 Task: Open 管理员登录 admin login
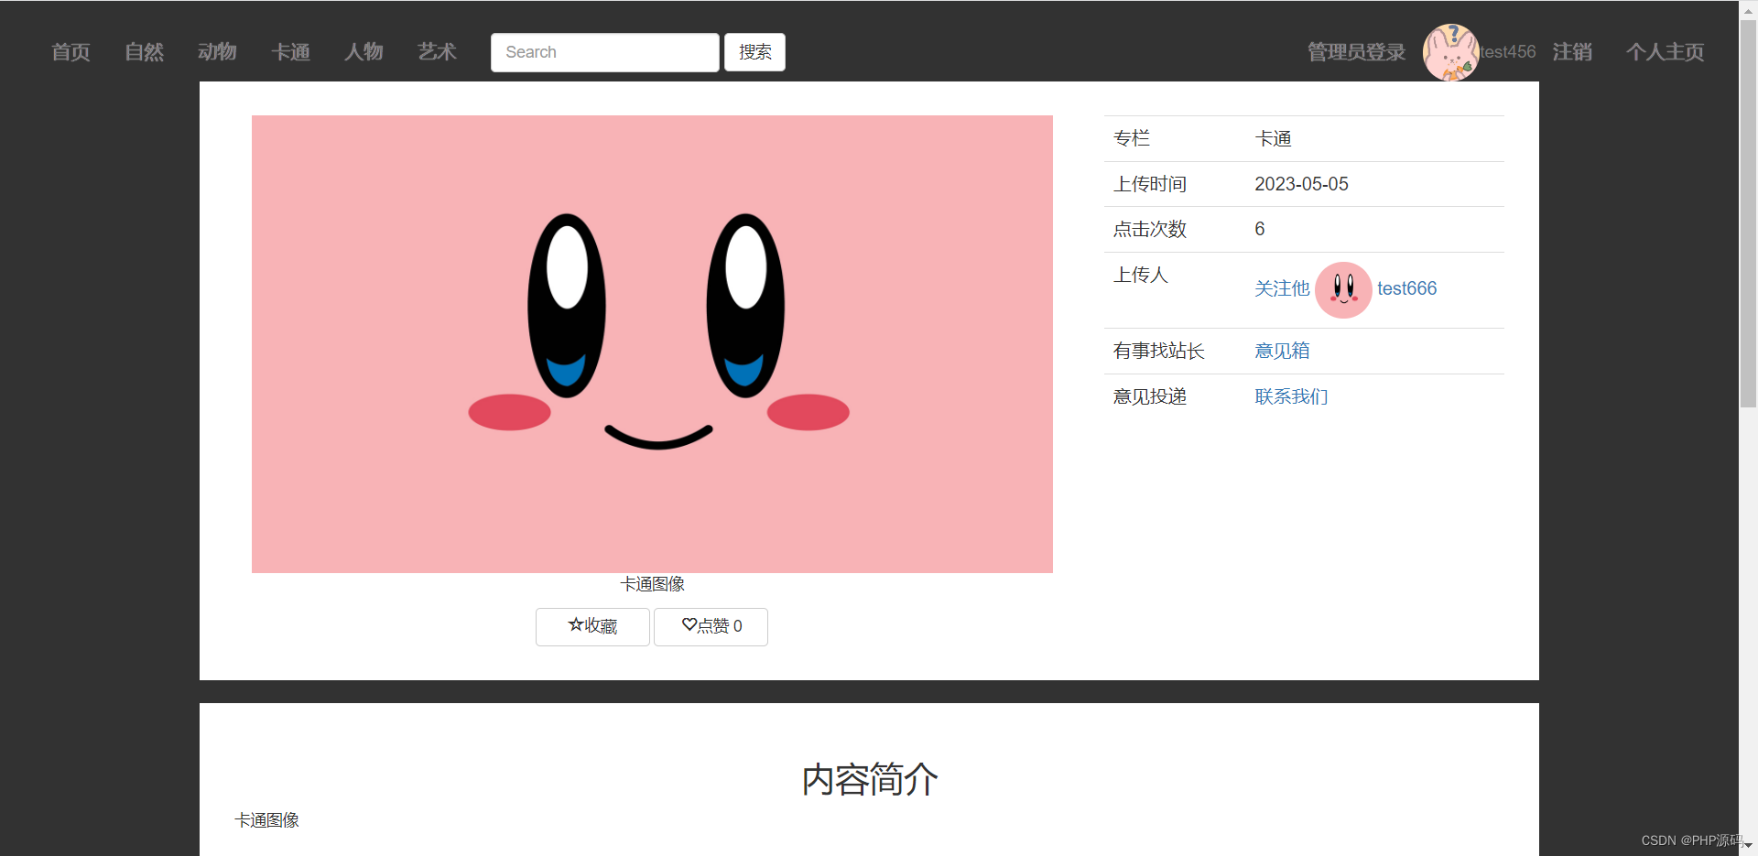pyautogui.click(x=1356, y=52)
